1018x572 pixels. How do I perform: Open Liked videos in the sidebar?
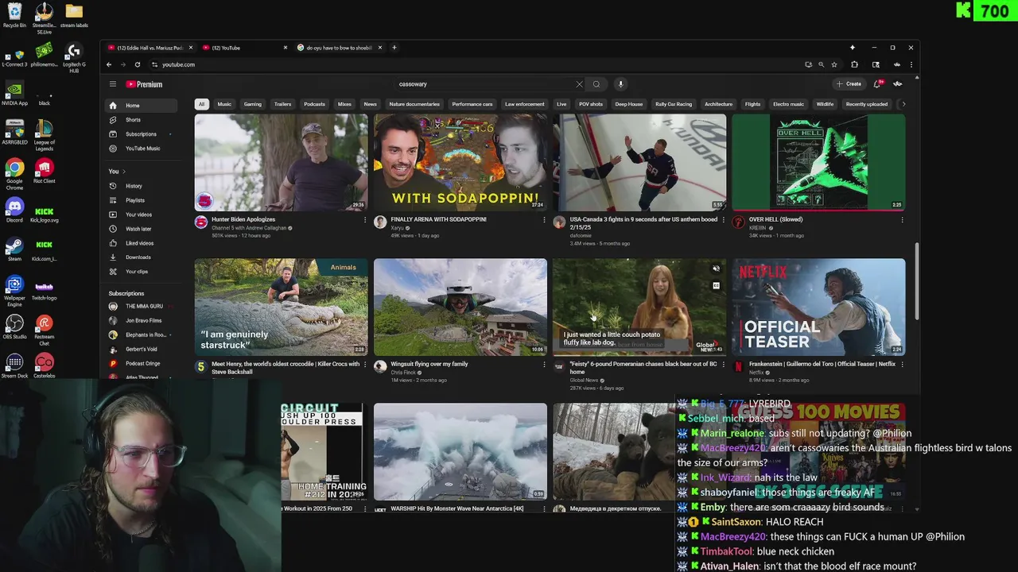point(140,243)
